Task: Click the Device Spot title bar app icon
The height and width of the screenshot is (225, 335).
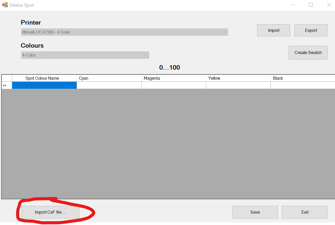Action: 5,5
